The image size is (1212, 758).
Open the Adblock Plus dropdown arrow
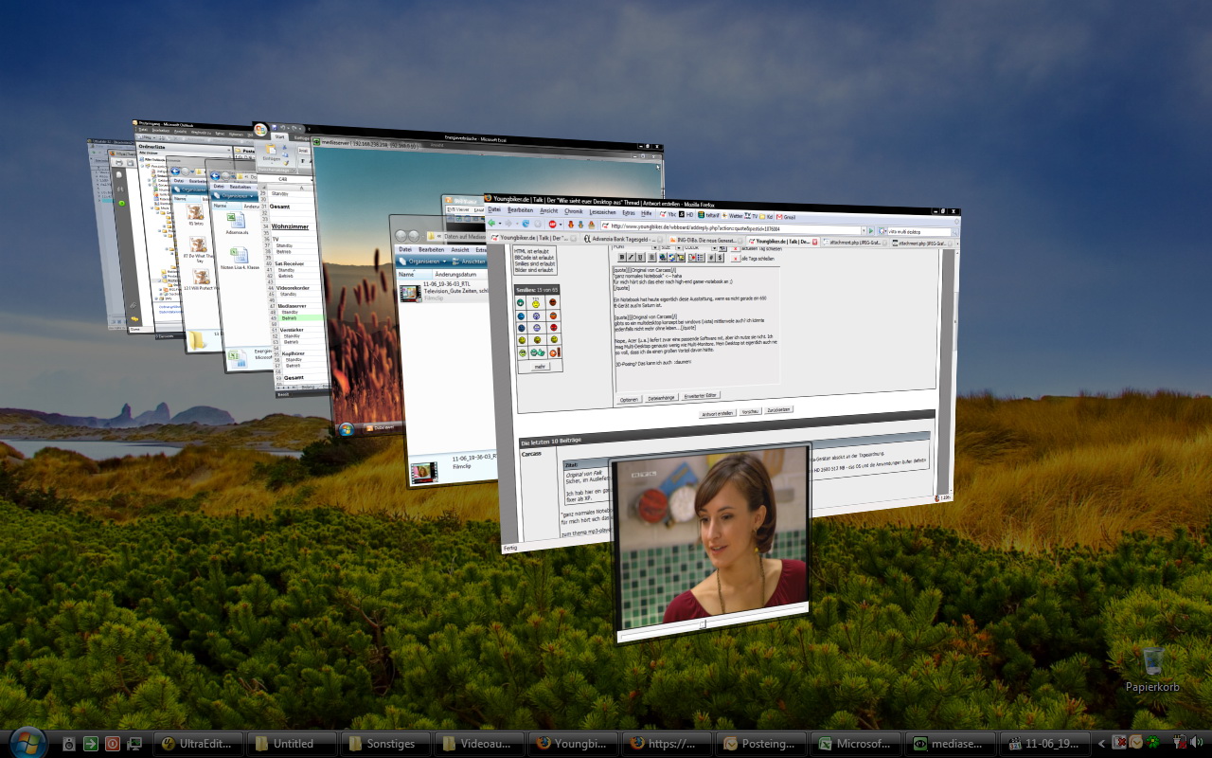(x=561, y=225)
